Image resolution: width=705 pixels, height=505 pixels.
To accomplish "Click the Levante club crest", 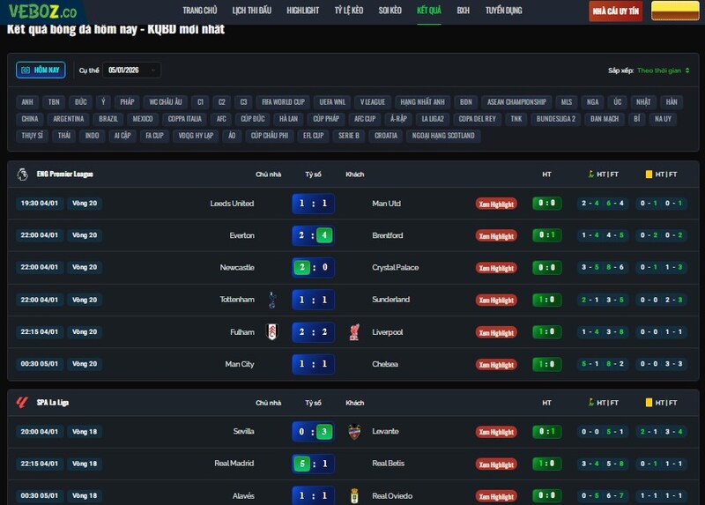I will click(x=354, y=432).
